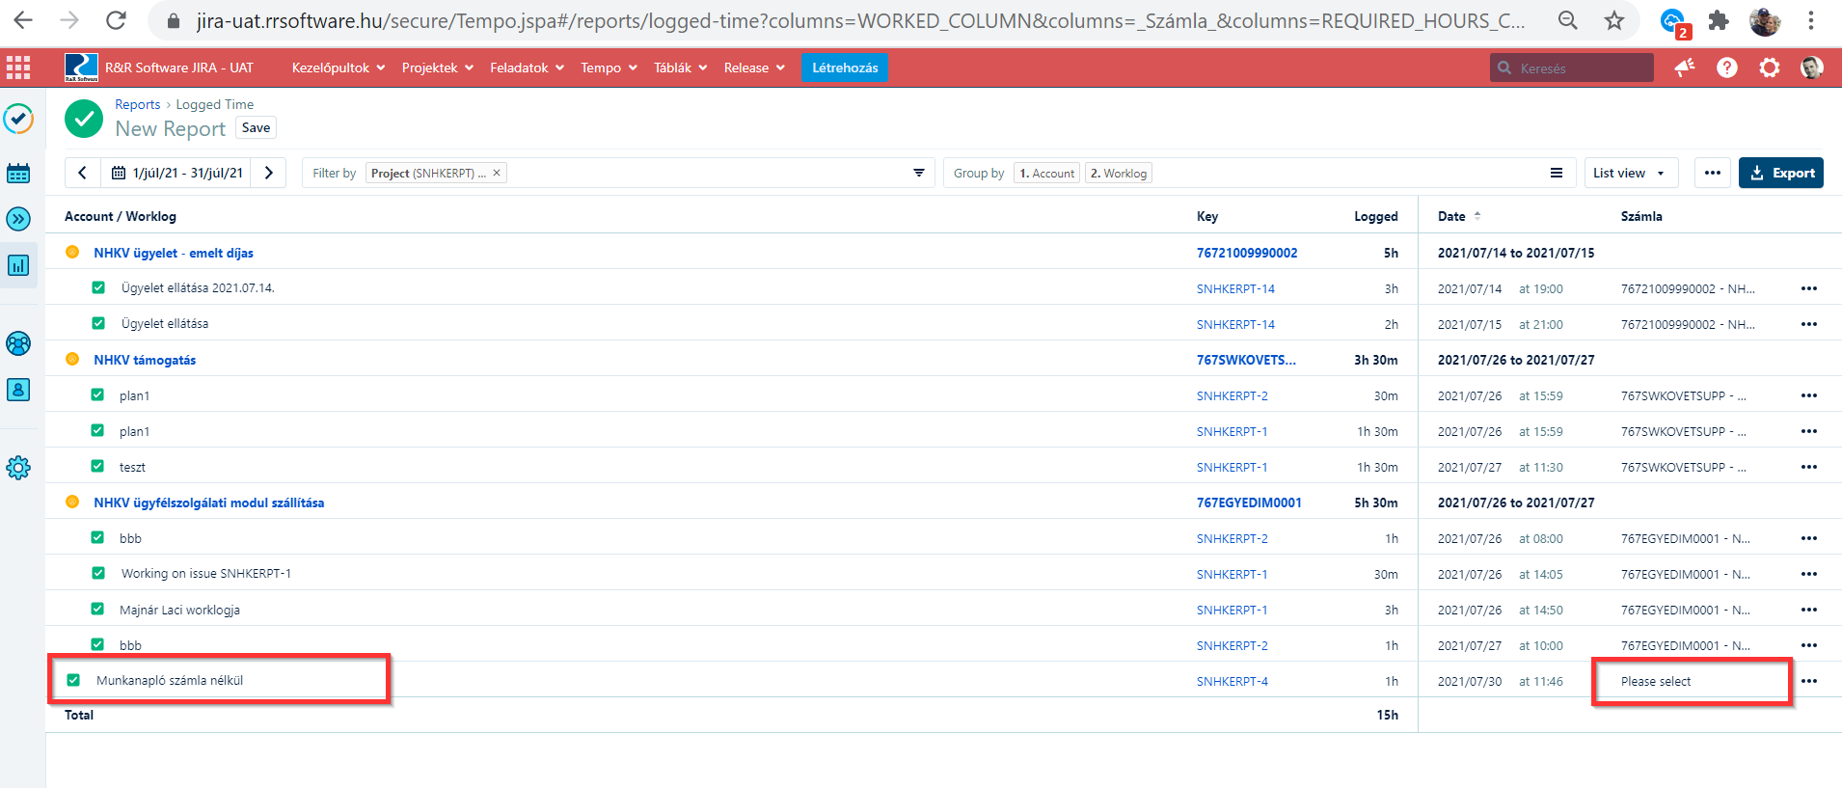Click the Export button

(x=1780, y=173)
